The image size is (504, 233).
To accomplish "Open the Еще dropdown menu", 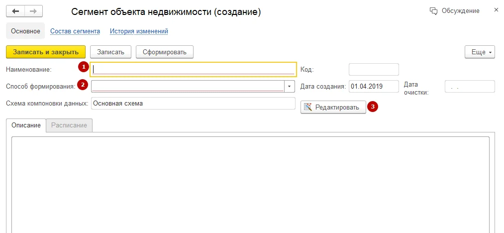I will click(x=480, y=52).
